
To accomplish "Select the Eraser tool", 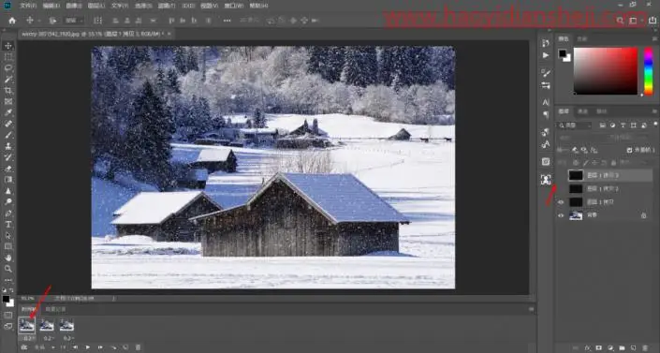I will pos(8,169).
